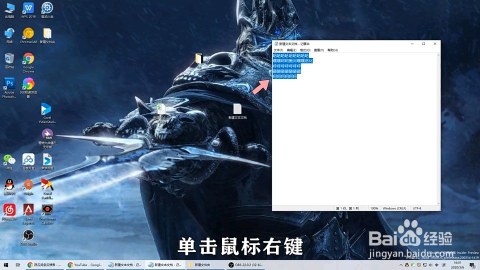Select the 新建文件夹 folder in the top icon row
This screenshot has width=480, height=270.
(x=47, y=35)
